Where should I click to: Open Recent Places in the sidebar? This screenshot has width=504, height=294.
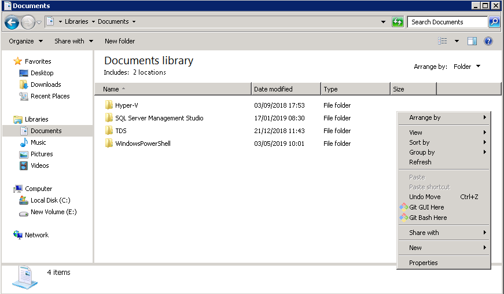(x=50, y=96)
